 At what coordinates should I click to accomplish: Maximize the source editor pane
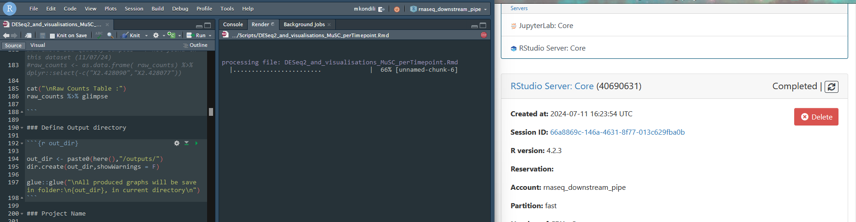[x=208, y=25]
